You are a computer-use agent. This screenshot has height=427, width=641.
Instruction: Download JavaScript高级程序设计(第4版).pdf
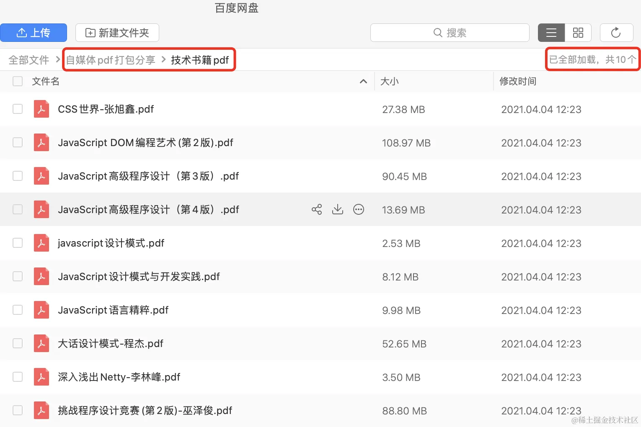[x=338, y=209]
